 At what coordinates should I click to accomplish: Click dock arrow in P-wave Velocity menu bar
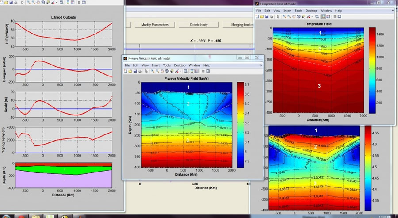[x=261, y=65]
